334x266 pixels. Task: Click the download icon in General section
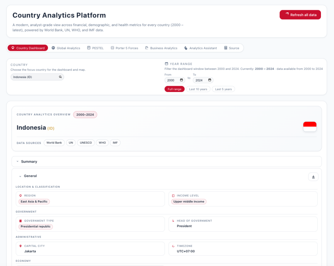coord(313,177)
